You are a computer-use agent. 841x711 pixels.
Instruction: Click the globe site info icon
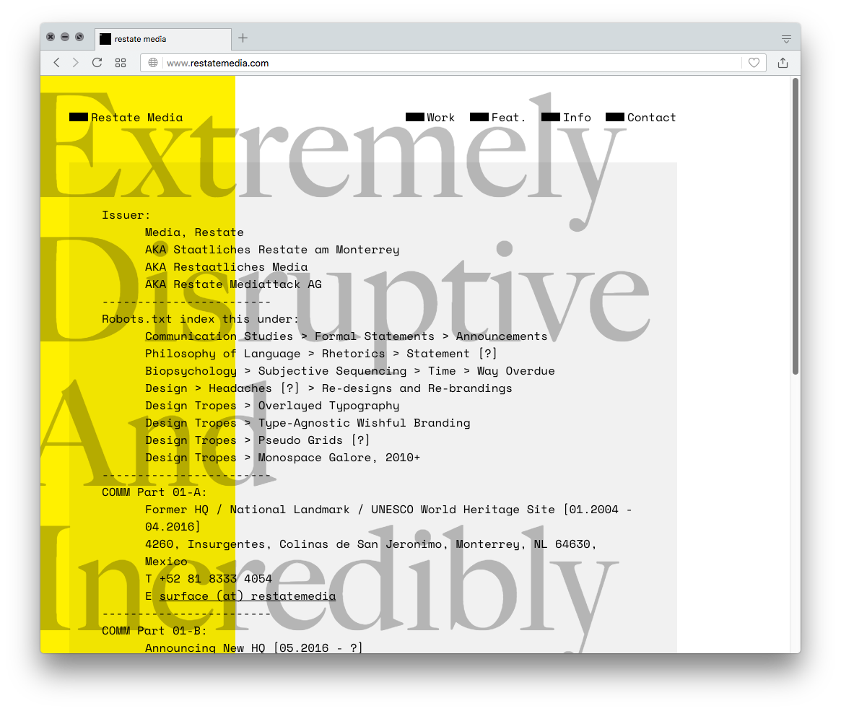click(x=153, y=63)
